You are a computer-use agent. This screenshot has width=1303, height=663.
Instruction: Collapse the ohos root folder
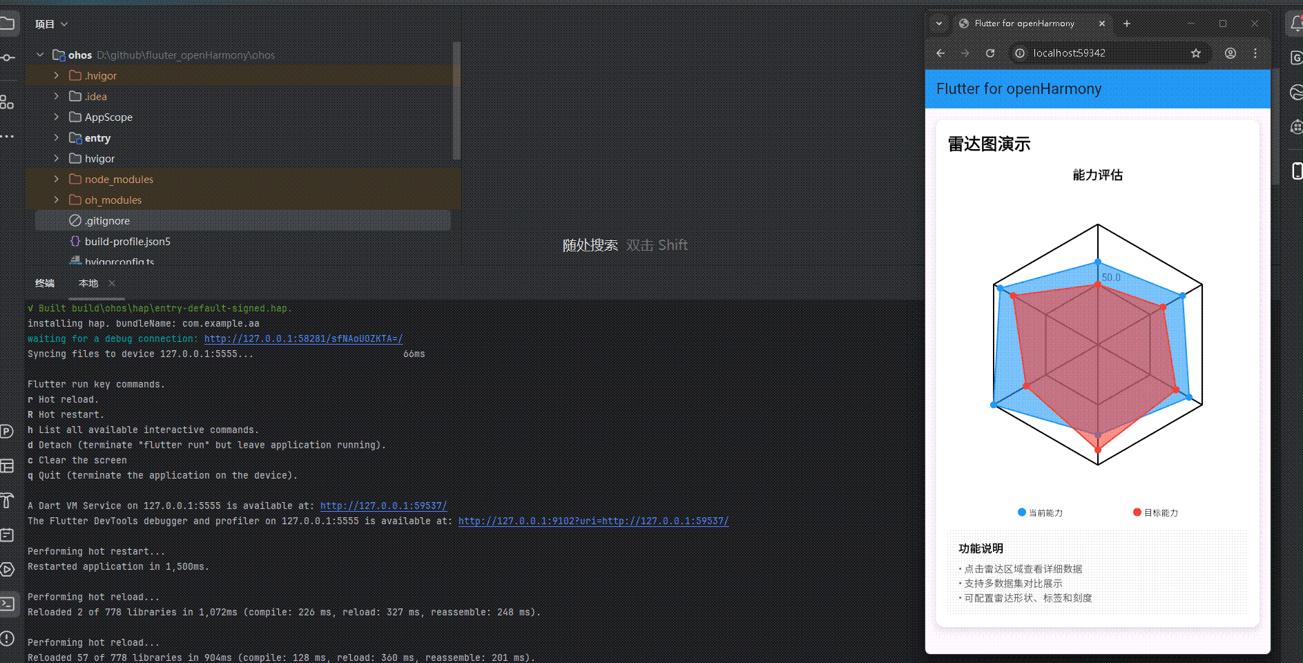[x=40, y=55]
